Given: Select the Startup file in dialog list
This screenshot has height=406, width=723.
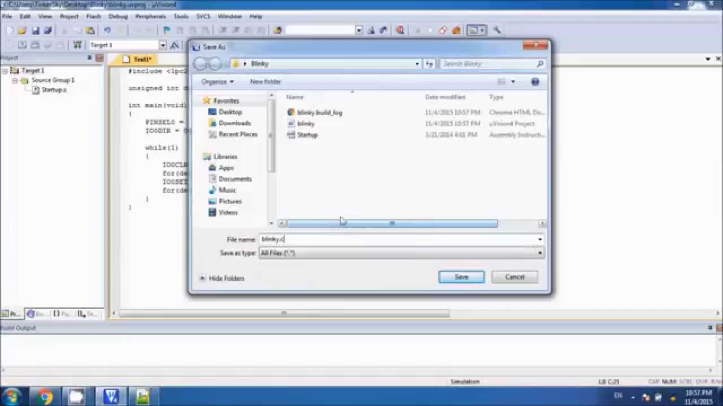Looking at the screenshot, I should 302,135.
